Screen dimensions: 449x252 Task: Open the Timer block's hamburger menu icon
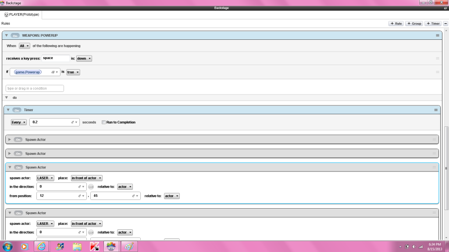point(436,110)
